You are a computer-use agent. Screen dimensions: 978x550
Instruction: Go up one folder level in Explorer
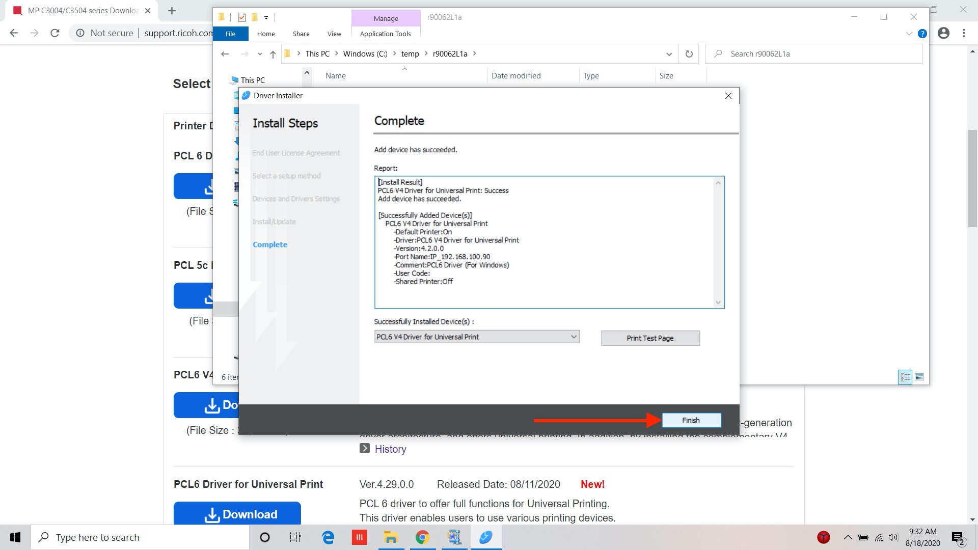pyautogui.click(x=273, y=54)
